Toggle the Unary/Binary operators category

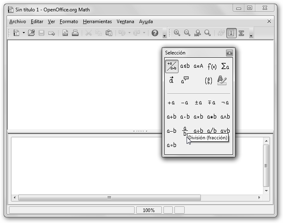pyautogui.click(x=172, y=66)
